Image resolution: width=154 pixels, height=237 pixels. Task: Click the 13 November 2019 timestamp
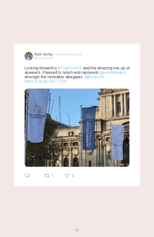[x=68, y=54]
